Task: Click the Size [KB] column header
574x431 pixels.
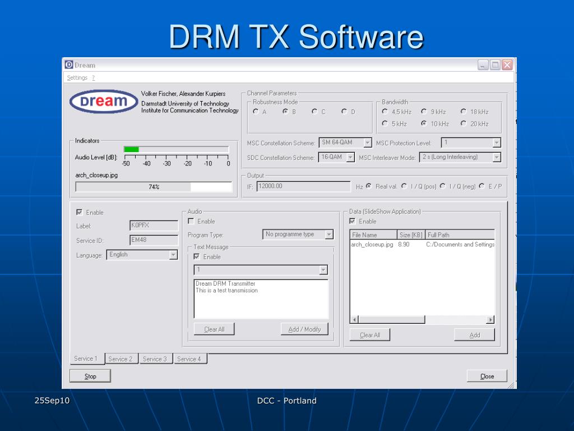Action: coord(411,235)
